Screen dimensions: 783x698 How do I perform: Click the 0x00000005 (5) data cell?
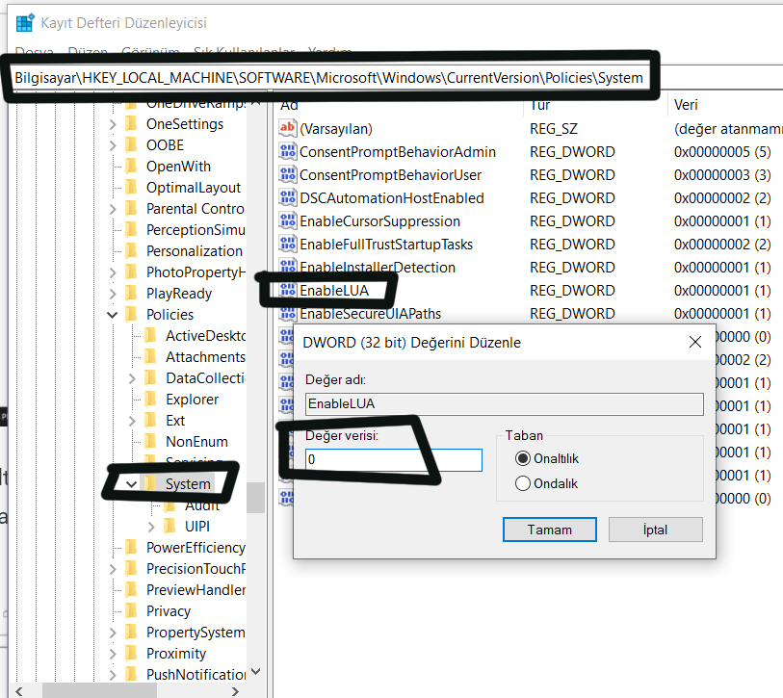tap(722, 152)
